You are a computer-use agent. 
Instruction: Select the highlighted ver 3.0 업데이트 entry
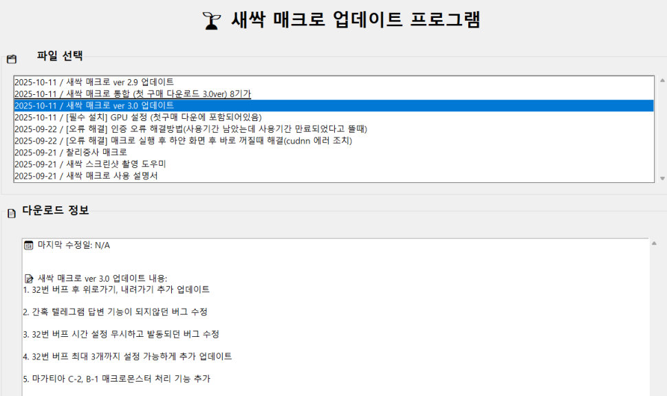(x=94, y=105)
